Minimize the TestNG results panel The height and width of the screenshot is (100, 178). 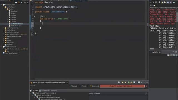click(144, 82)
